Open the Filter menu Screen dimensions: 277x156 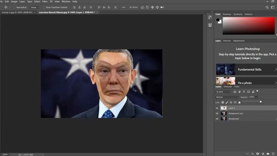[x=45, y=1]
